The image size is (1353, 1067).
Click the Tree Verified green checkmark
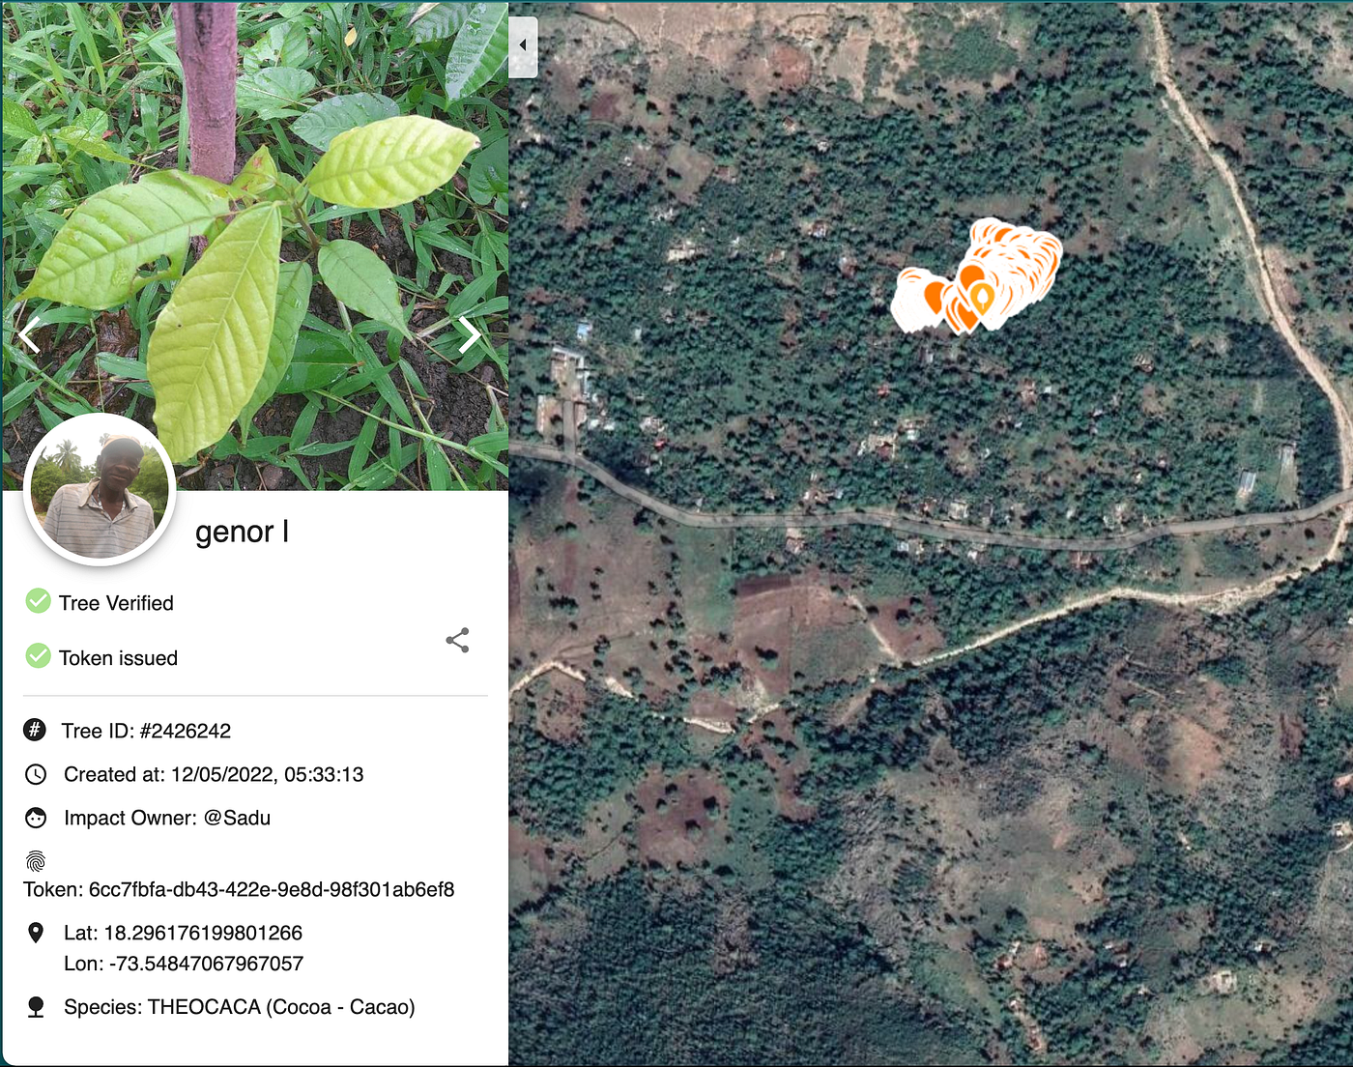point(38,601)
